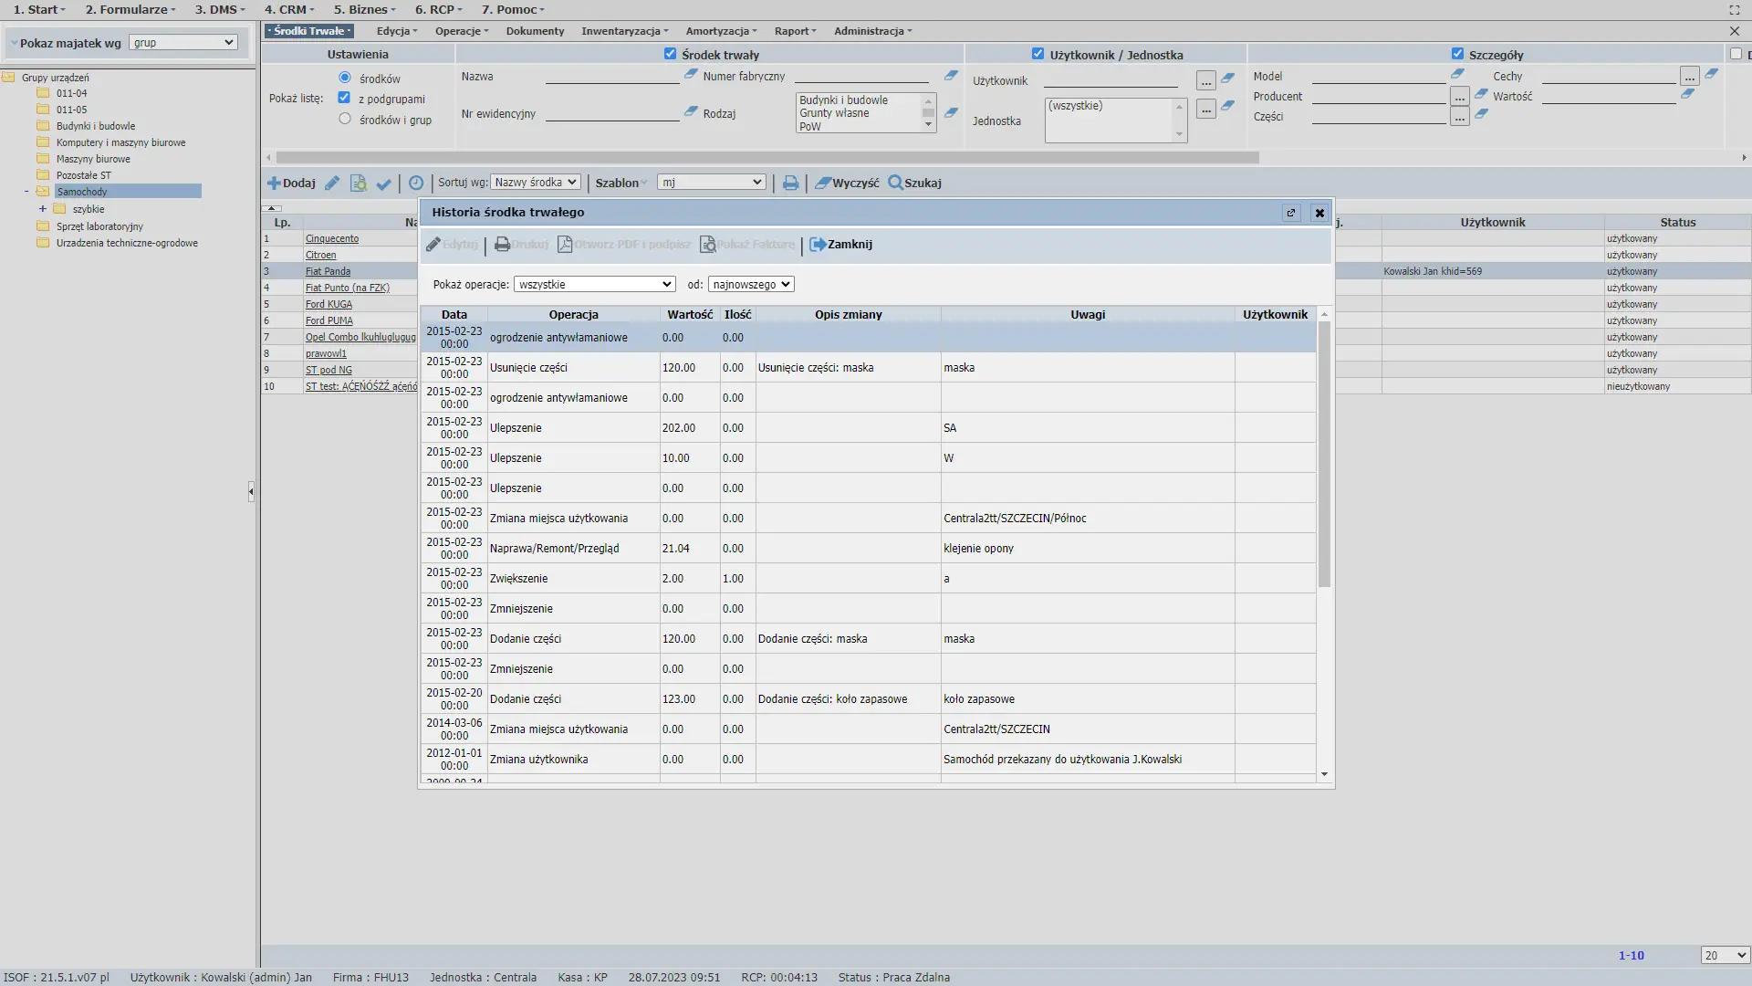Expand the szybkie tree folder

tap(42, 209)
